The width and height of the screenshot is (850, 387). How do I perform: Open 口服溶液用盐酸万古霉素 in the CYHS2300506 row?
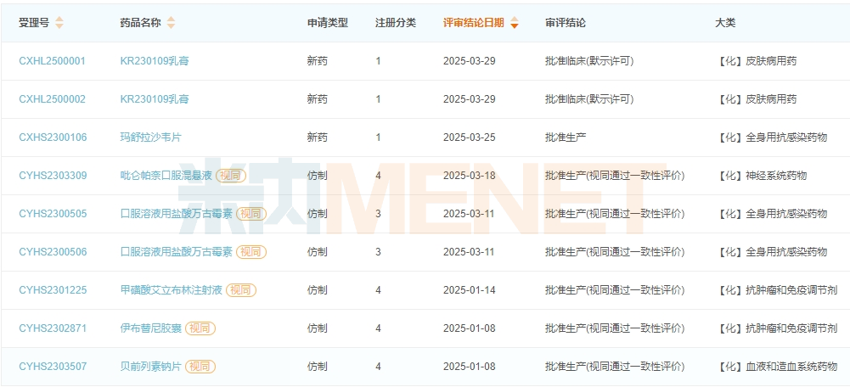click(177, 252)
